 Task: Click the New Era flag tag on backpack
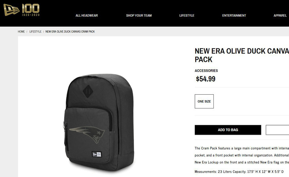coord(97,154)
